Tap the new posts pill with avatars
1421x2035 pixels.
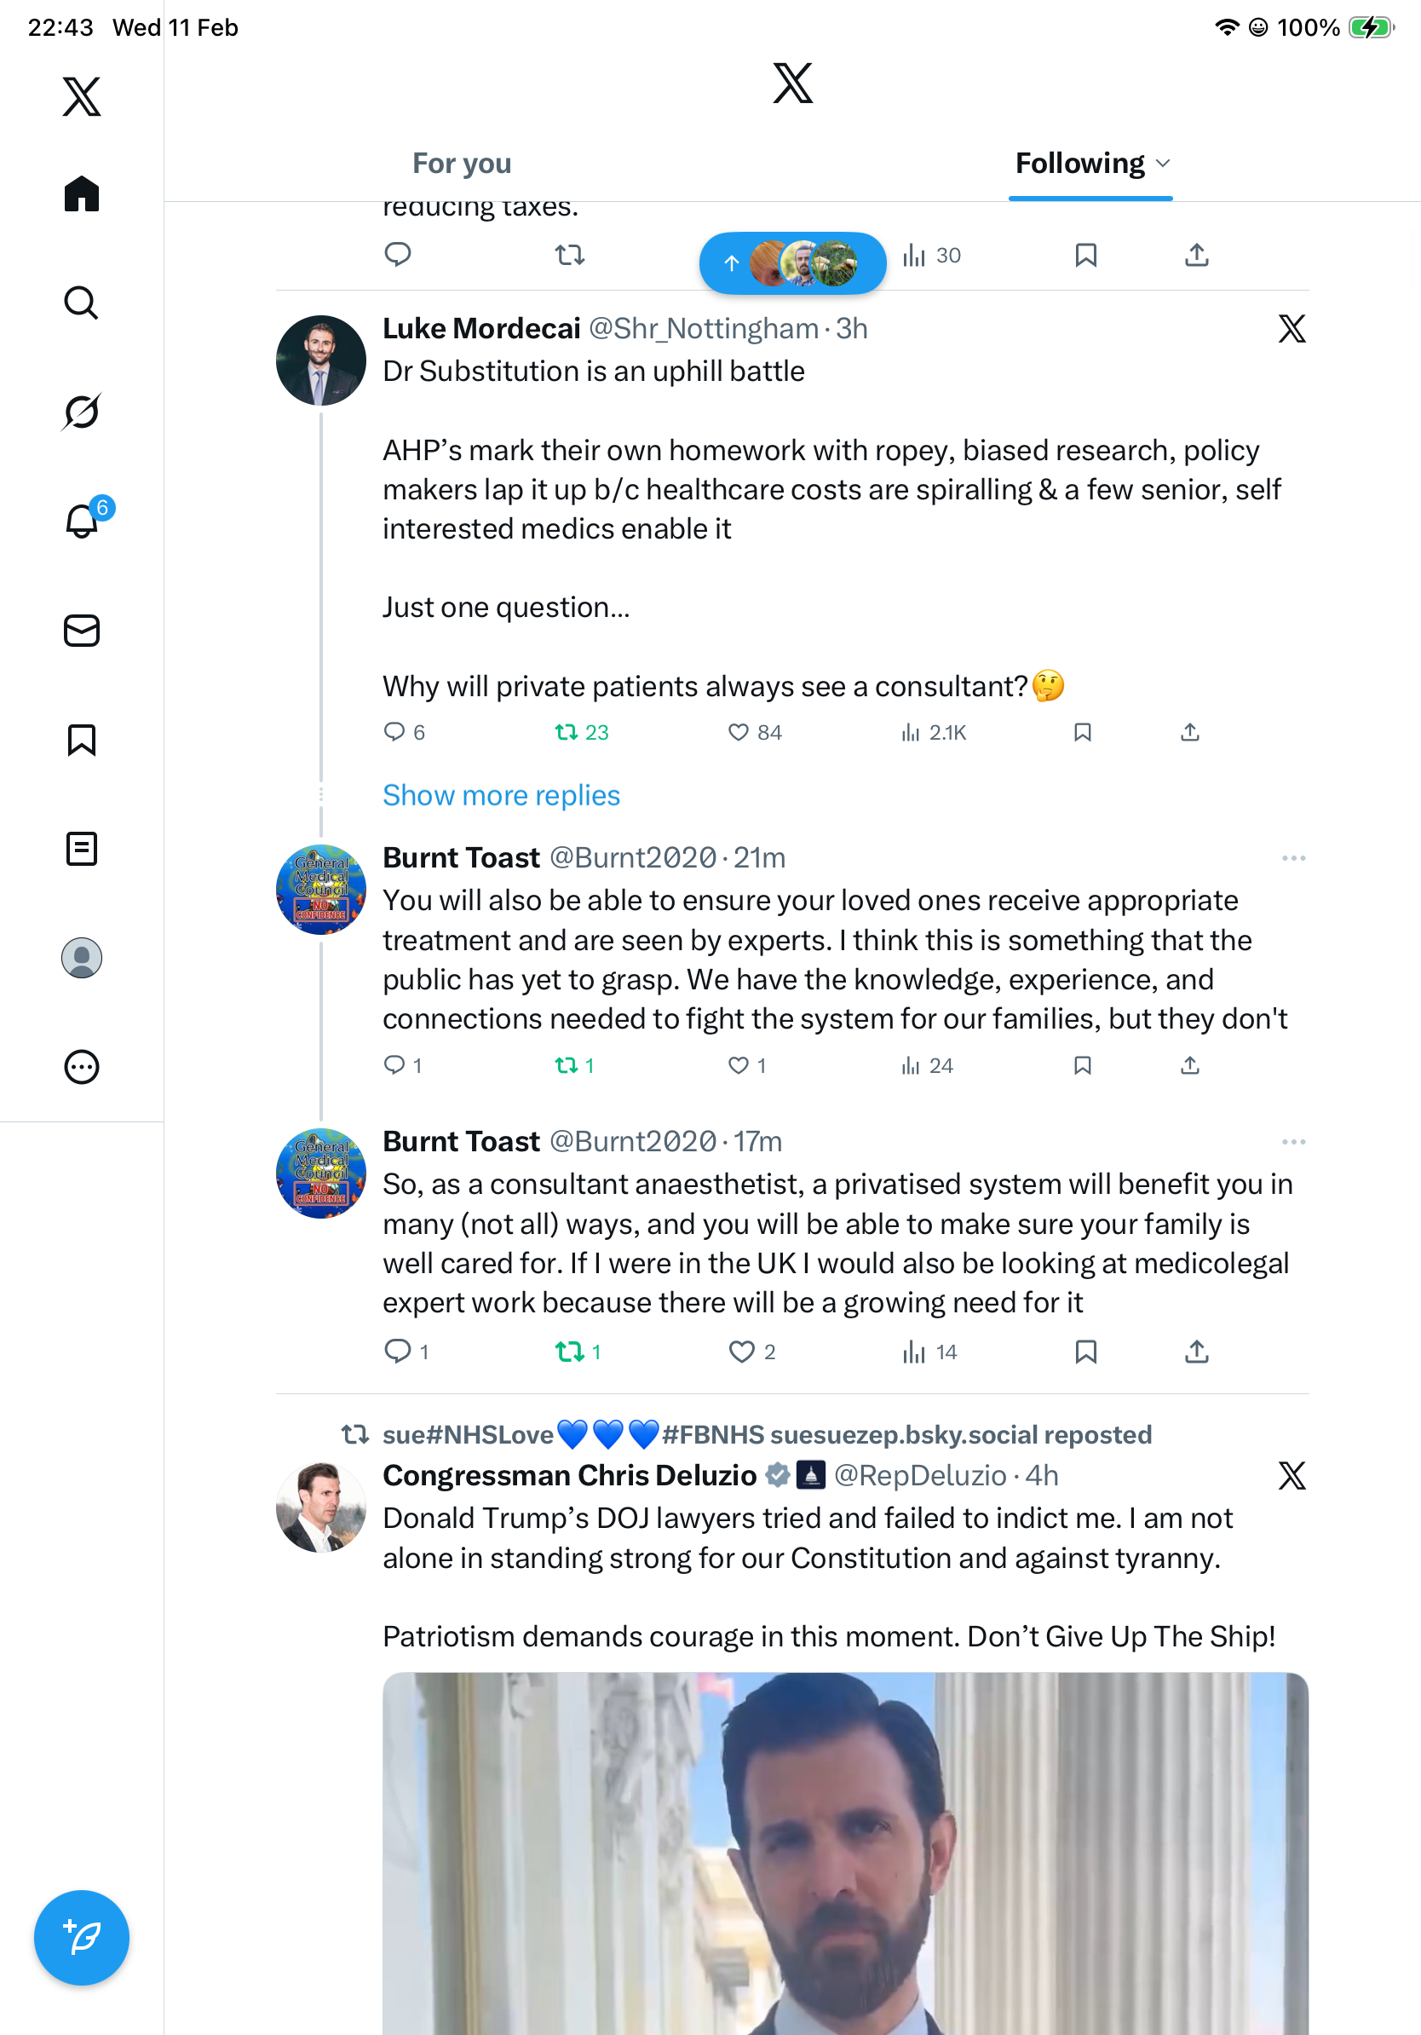click(x=792, y=263)
